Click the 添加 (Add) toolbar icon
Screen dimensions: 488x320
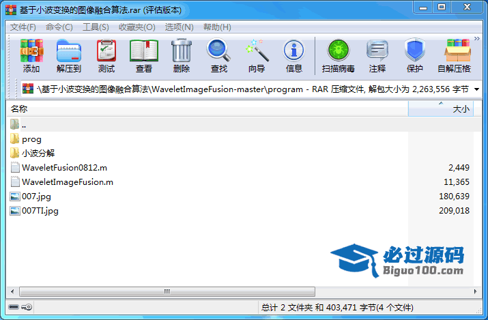[x=31, y=50]
